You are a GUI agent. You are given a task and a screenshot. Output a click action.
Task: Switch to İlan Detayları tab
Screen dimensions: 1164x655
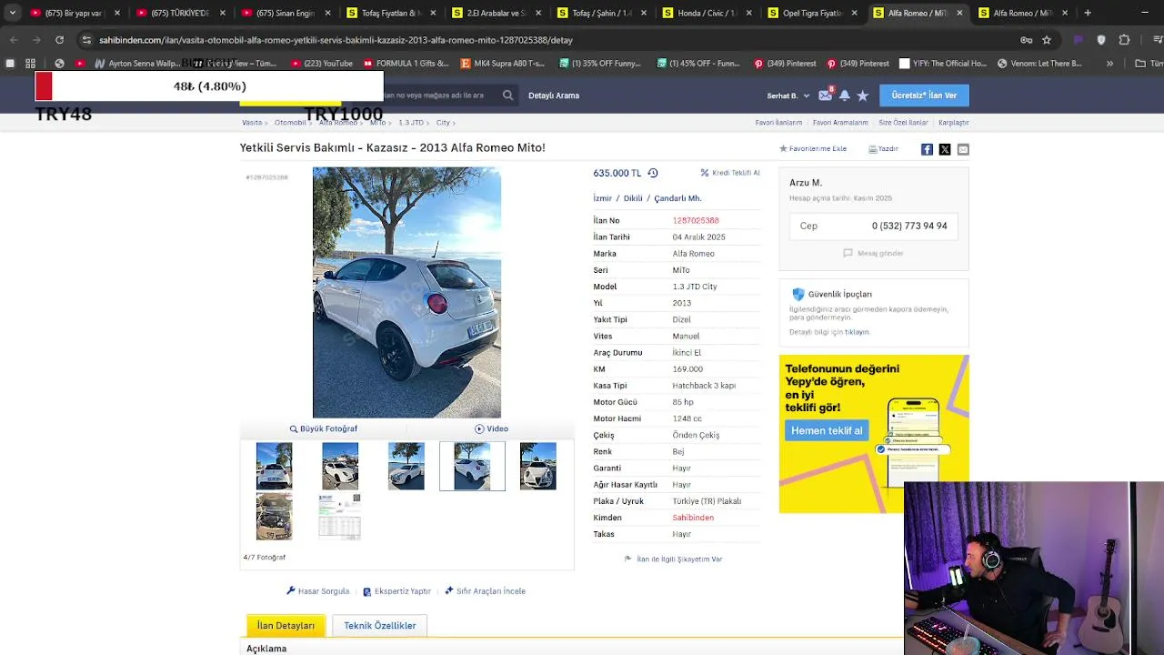[286, 626]
